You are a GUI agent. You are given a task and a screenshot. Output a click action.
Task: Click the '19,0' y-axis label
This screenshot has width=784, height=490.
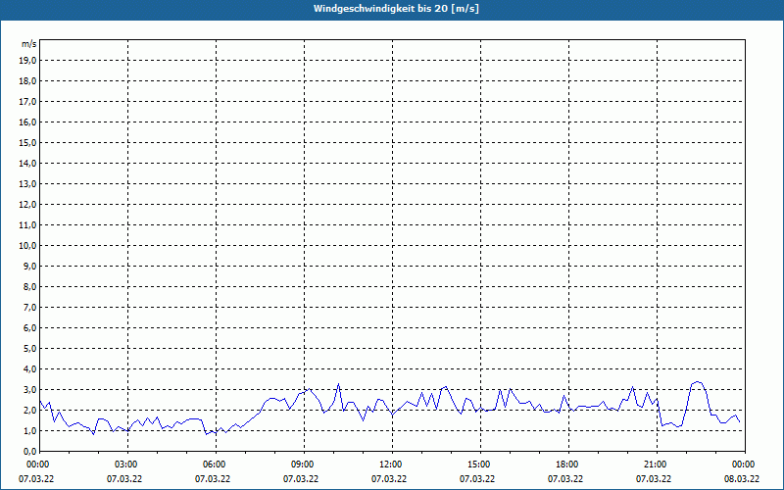pos(27,61)
